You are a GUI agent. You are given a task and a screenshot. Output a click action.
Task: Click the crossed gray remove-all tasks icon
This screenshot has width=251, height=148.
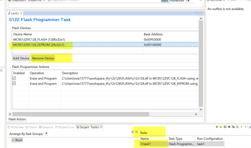(233, 127)
